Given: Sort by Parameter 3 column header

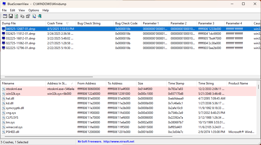Looking at the screenshot, I should (210, 23).
